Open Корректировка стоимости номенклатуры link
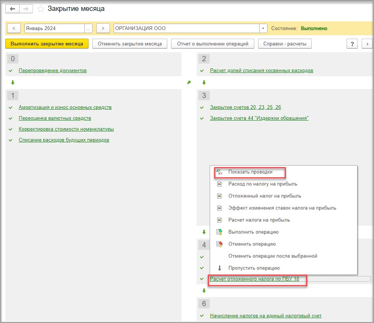Image resolution: width=374 pixels, height=323 pixels. point(66,129)
